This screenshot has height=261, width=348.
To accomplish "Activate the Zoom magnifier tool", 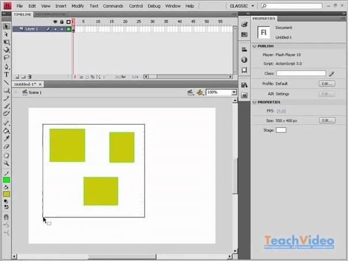I will pyautogui.click(x=6, y=163).
